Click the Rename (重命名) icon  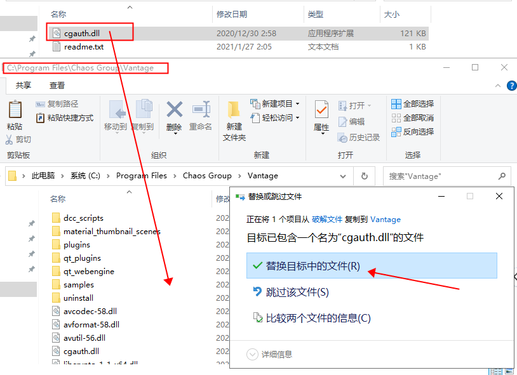(x=201, y=109)
